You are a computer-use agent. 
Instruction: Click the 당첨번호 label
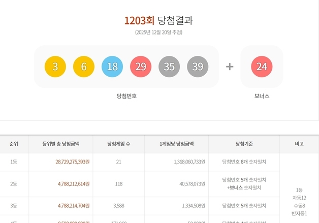pyautogui.click(x=126, y=96)
